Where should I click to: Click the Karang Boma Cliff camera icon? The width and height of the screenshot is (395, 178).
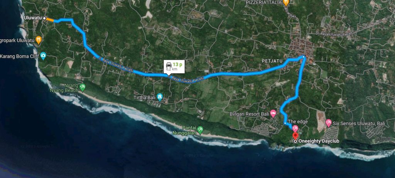(x=43, y=56)
